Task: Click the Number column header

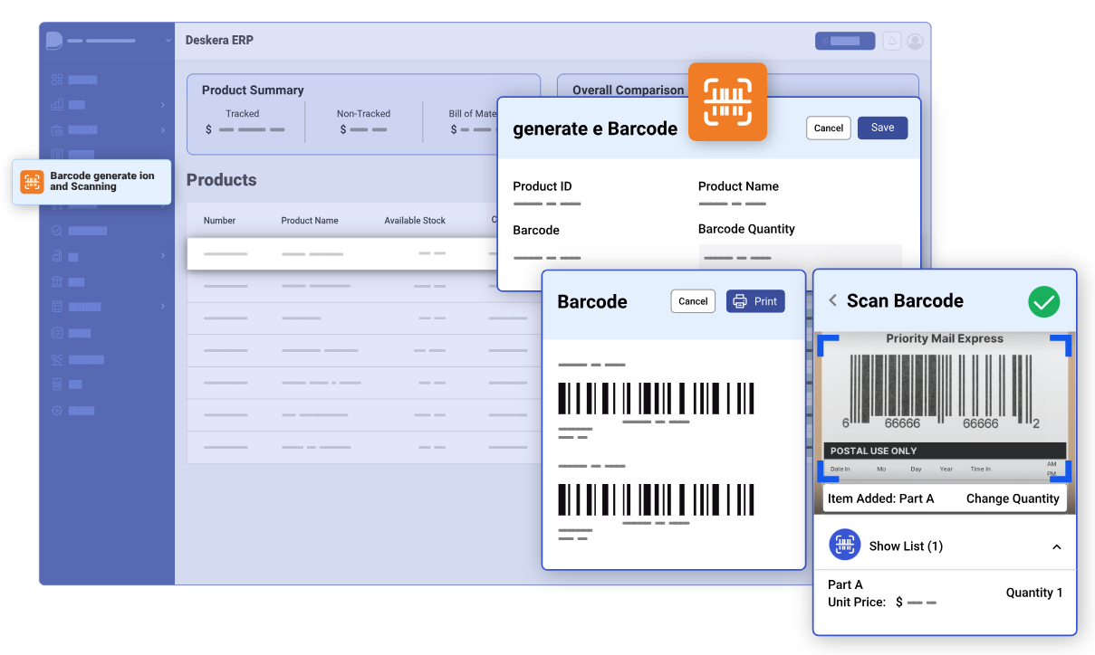Action: point(219,221)
